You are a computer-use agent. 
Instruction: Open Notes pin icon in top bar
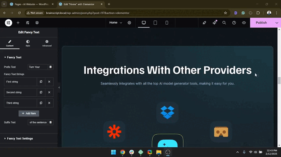tap(204, 23)
